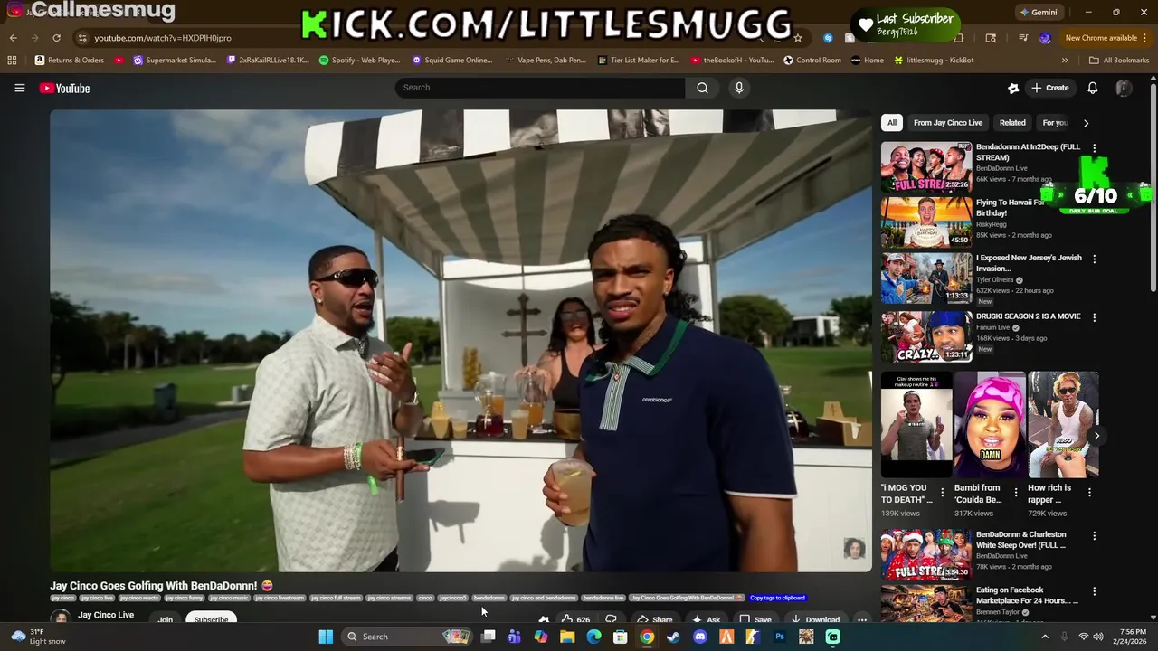
Task: Open the All Bookmarks folder
Action: click(x=1119, y=61)
